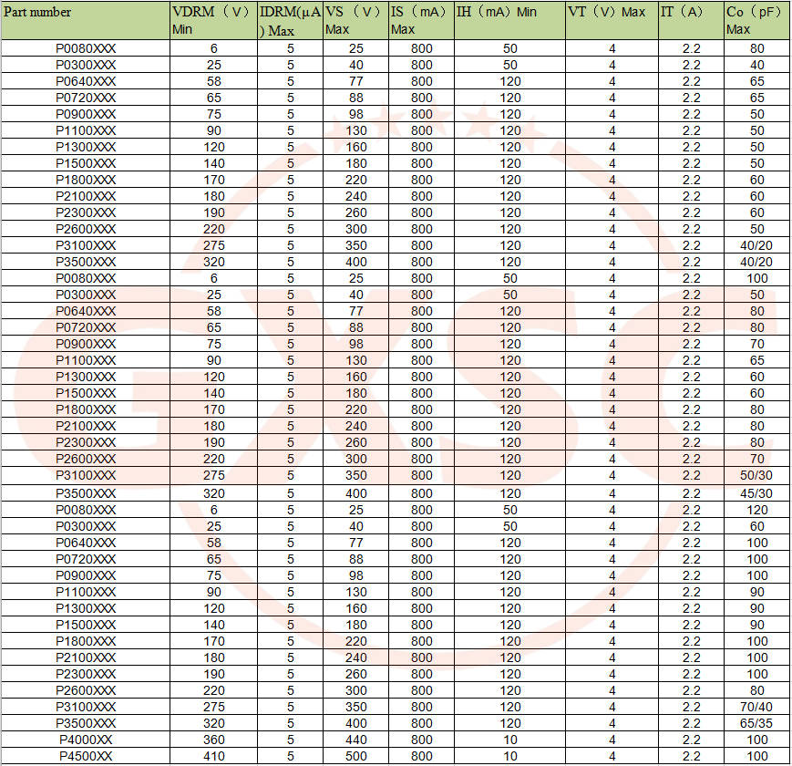Click IT value 2.2 in P4000XX row

(x=691, y=740)
